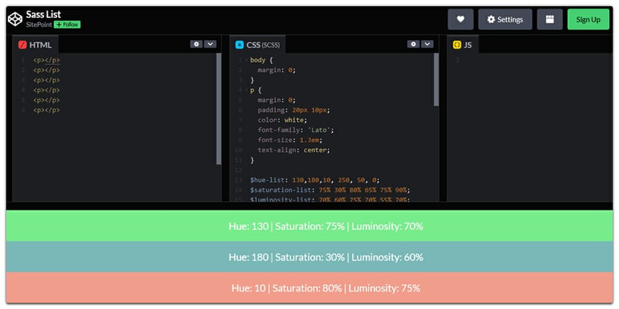Click the yellow JS parentheses icon

pos(457,45)
